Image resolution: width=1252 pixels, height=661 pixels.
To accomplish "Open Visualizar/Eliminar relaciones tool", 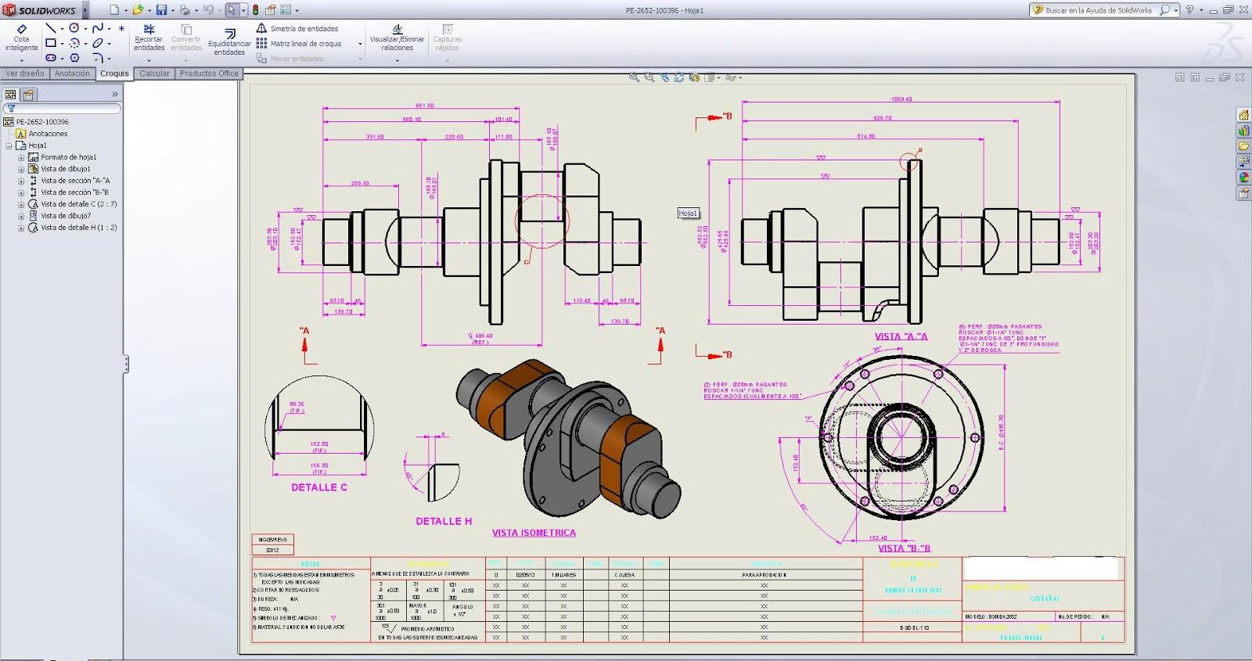I will pos(397,38).
